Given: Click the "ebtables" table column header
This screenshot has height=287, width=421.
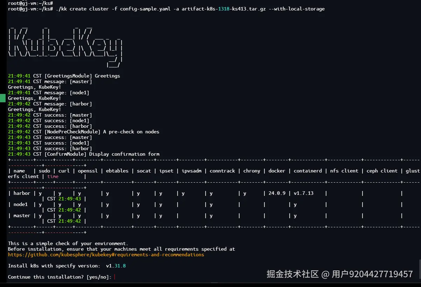Looking at the screenshot, I should click(x=117, y=171).
